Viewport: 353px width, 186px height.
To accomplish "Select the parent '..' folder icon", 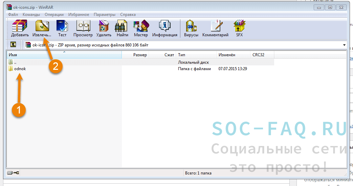I will pyautogui.click(x=10, y=62).
